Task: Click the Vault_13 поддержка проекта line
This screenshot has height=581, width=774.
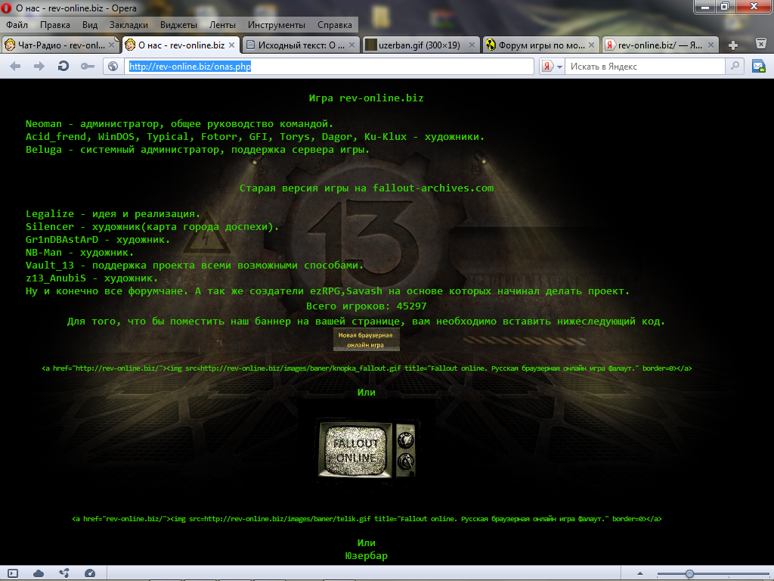Action: [x=194, y=265]
